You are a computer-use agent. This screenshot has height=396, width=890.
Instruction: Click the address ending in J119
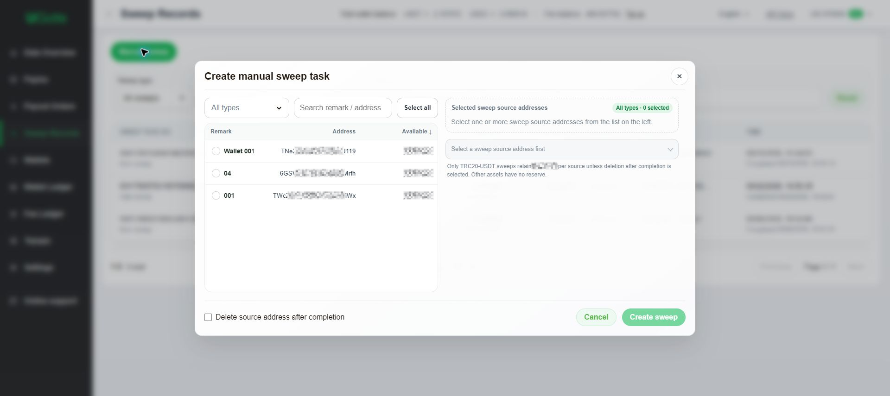[318, 151]
